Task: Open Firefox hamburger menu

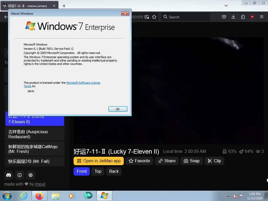Action: 262,17
